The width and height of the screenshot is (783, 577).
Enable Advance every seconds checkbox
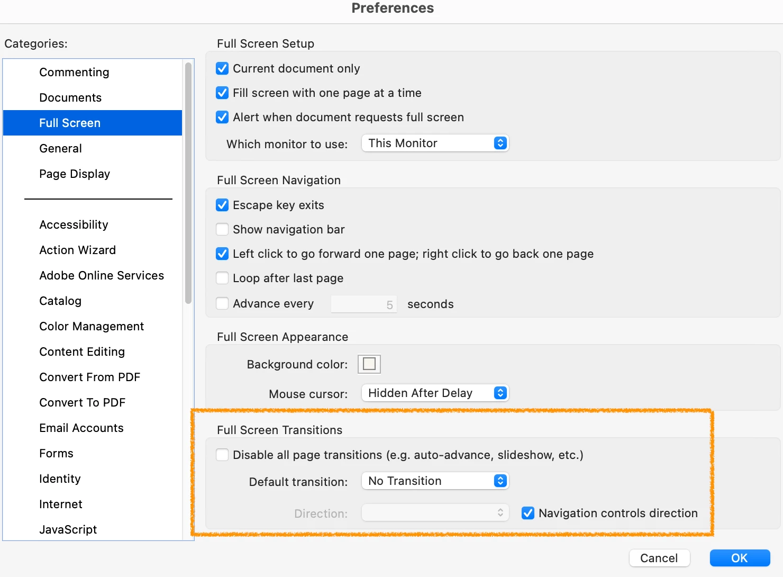[x=222, y=303]
